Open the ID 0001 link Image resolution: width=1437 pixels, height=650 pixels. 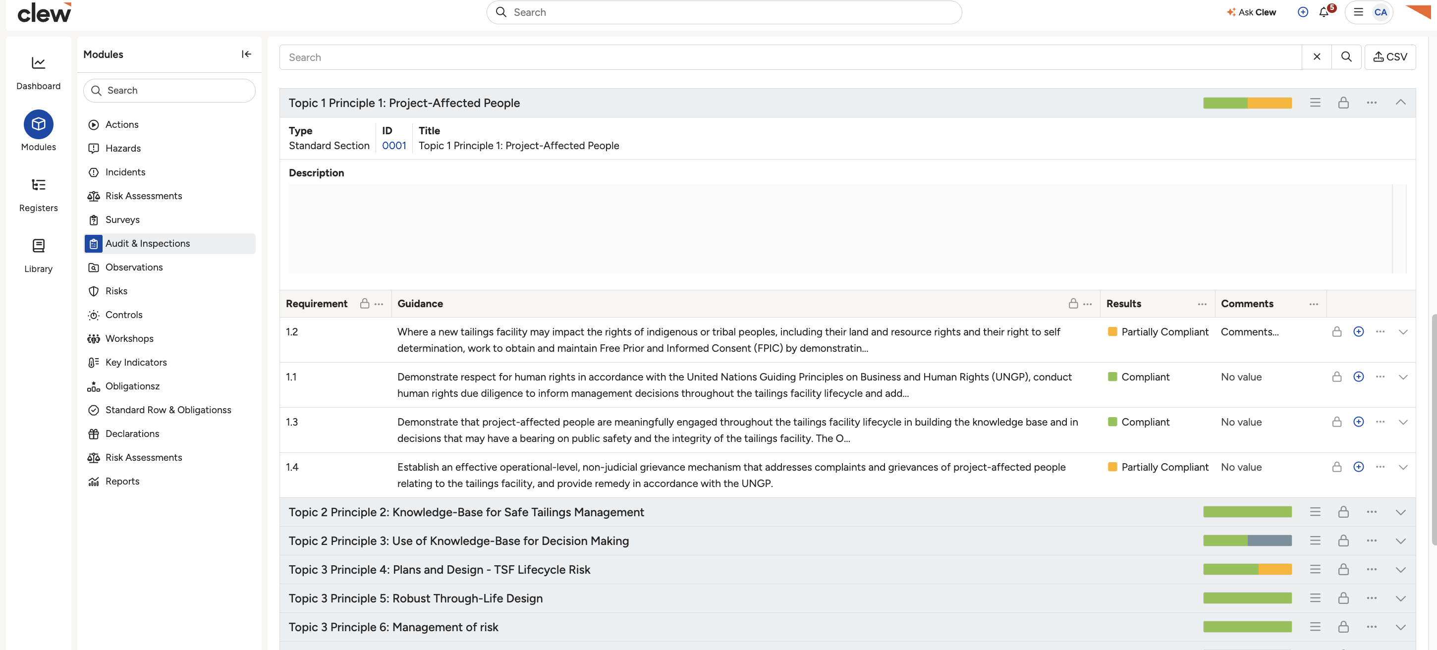pyautogui.click(x=394, y=146)
